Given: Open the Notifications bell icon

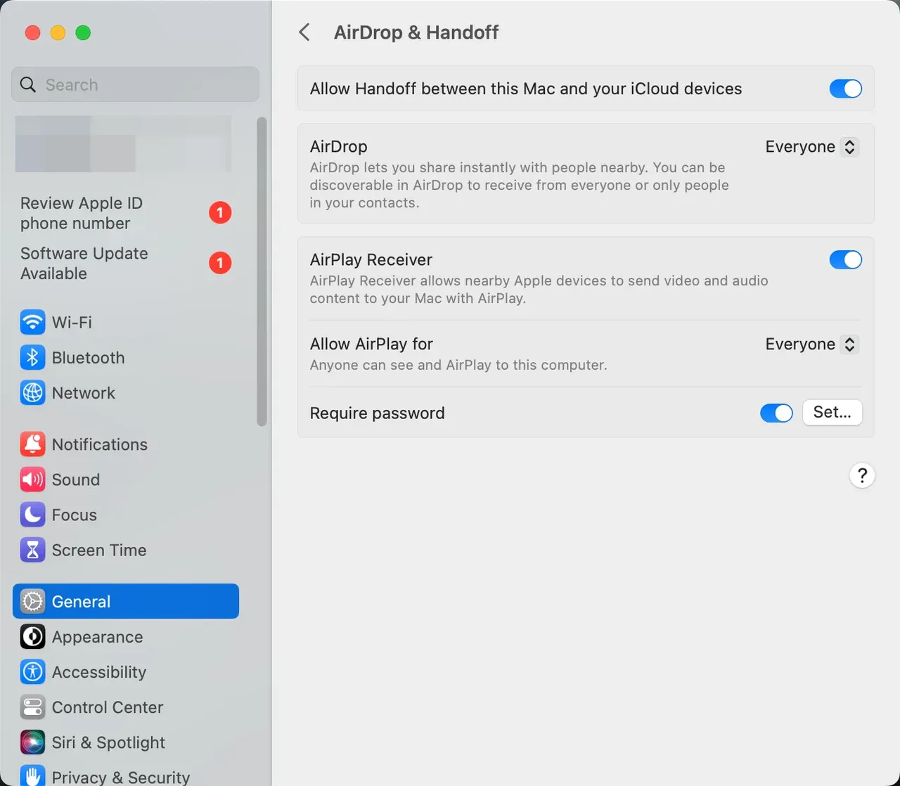Looking at the screenshot, I should point(32,444).
